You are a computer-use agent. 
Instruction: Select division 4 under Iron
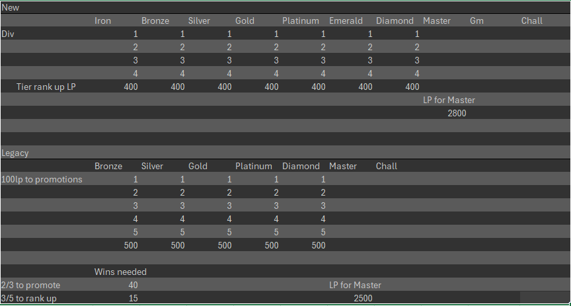click(x=135, y=74)
